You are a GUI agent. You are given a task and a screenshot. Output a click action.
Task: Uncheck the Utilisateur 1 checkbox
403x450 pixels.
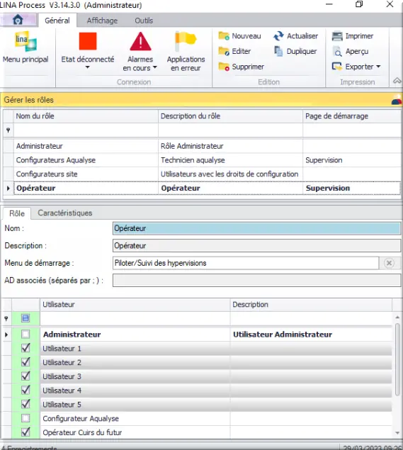point(25,349)
